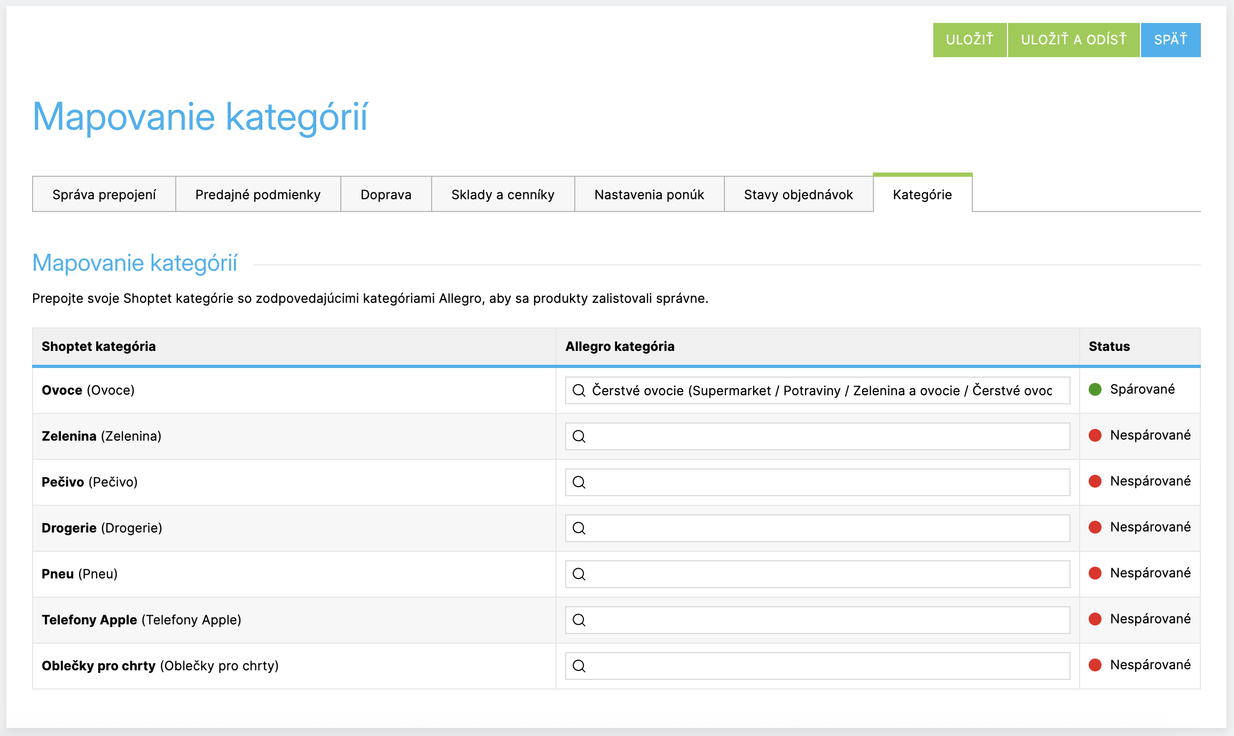Switch to Správa prepojení tab
The image size is (1234, 736).
(104, 194)
